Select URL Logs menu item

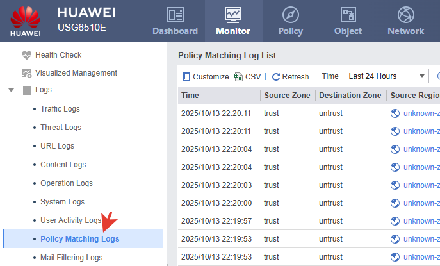[x=57, y=146]
